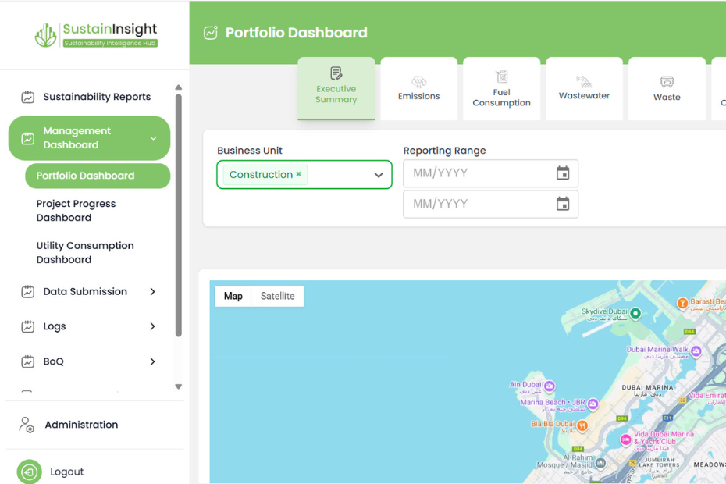Open calendar picker for end date
The width and height of the screenshot is (726, 484).
click(x=562, y=204)
